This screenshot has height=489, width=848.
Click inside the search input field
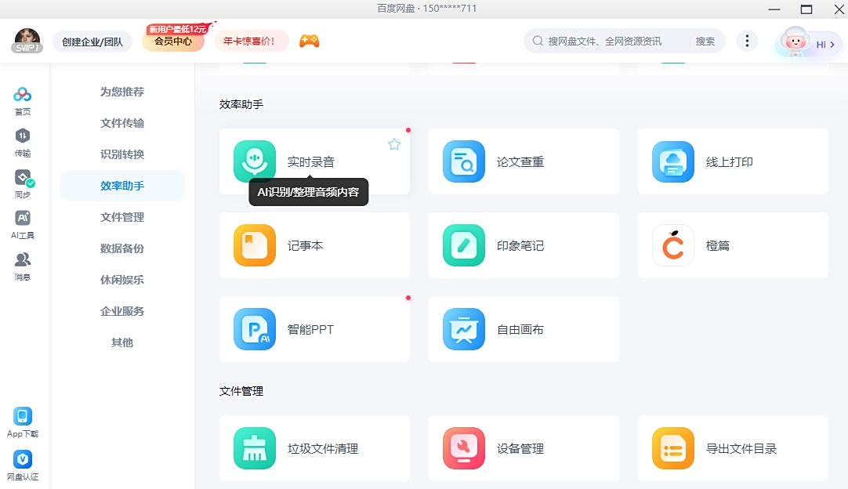coord(611,41)
